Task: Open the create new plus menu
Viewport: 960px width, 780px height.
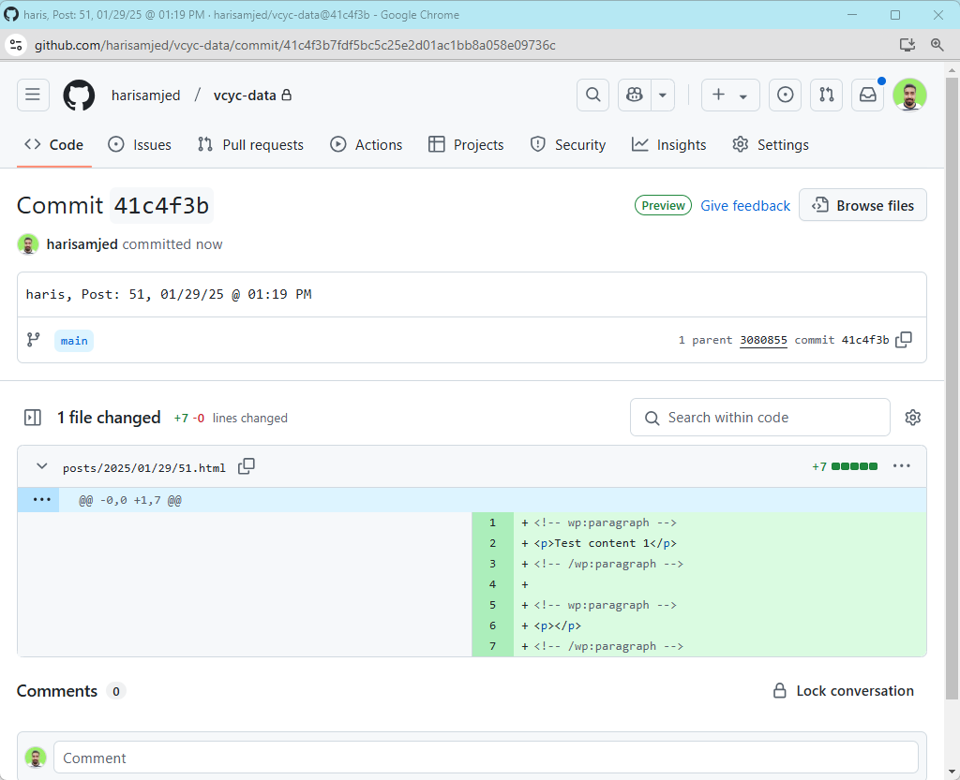Action: coord(730,95)
